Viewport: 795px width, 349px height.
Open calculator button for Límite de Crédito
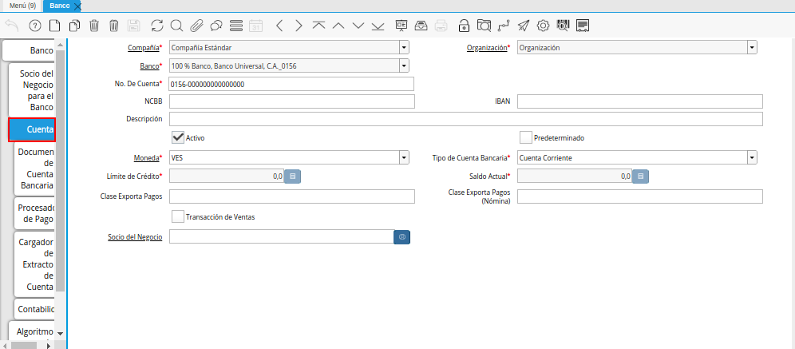(x=293, y=176)
